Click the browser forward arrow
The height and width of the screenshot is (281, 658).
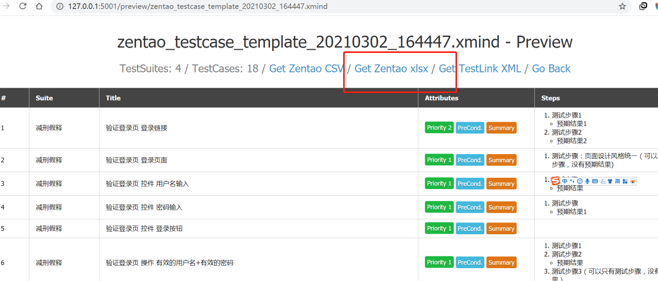[6, 7]
